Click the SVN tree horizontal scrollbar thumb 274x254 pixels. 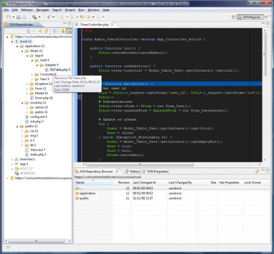37,241
